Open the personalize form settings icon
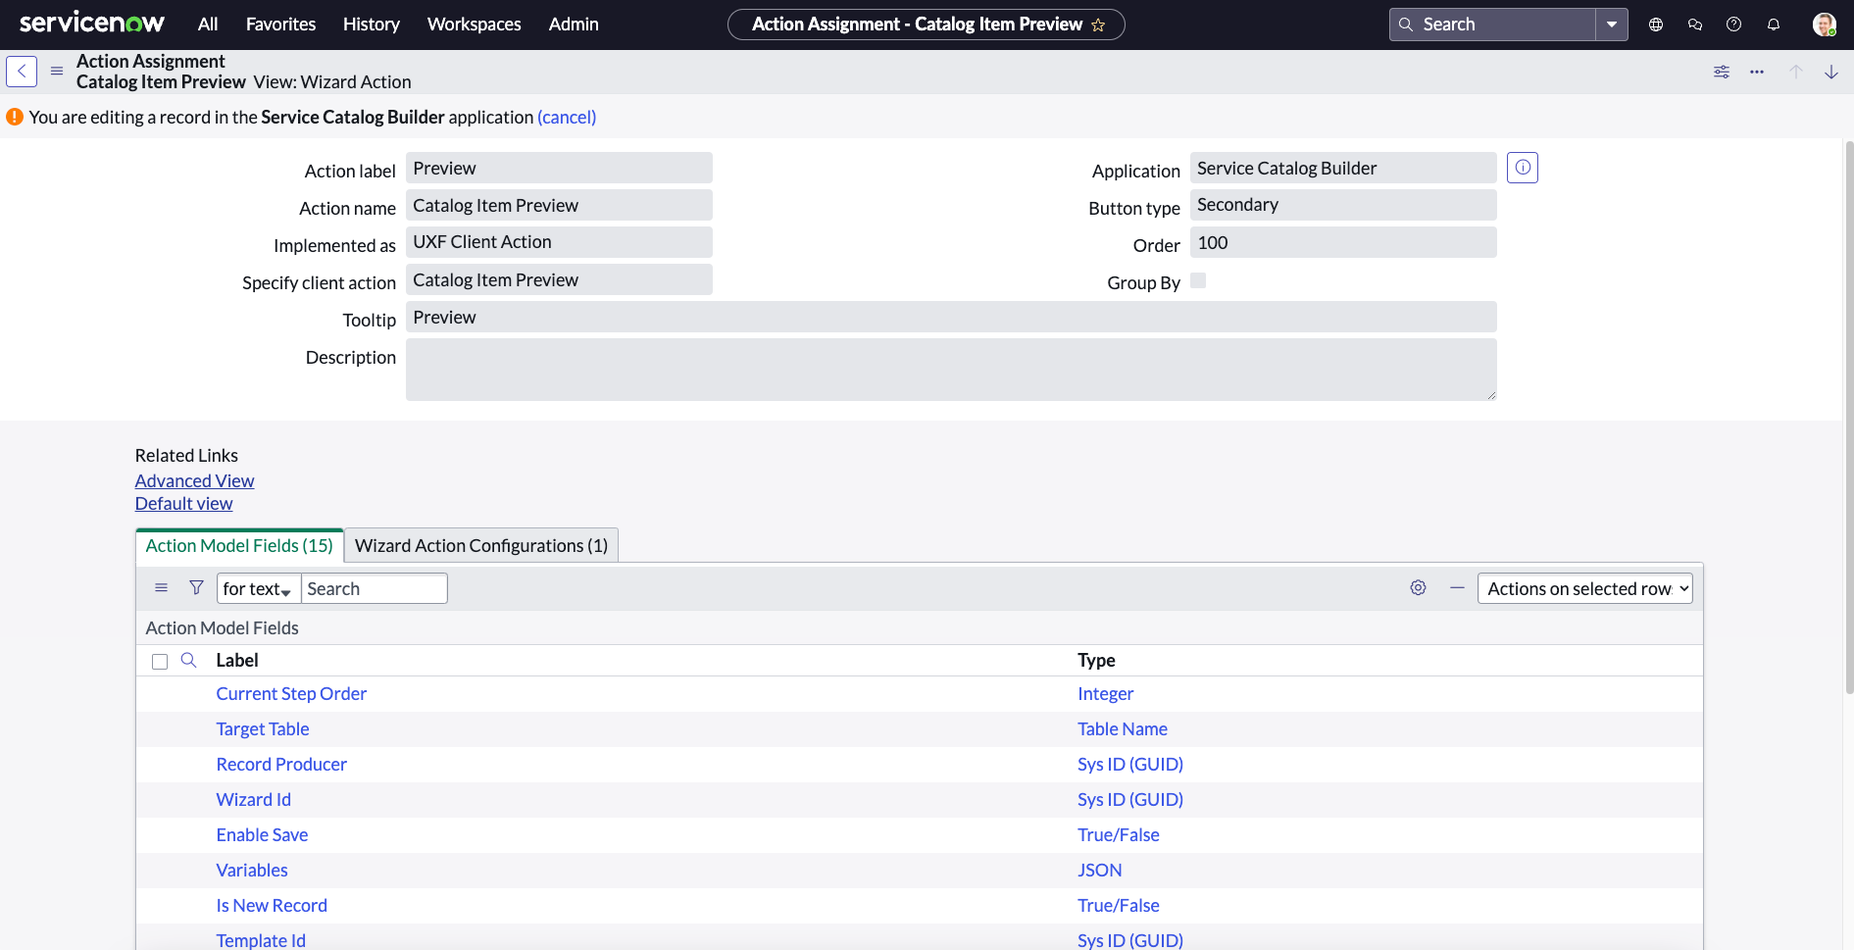 [1722, 72]
